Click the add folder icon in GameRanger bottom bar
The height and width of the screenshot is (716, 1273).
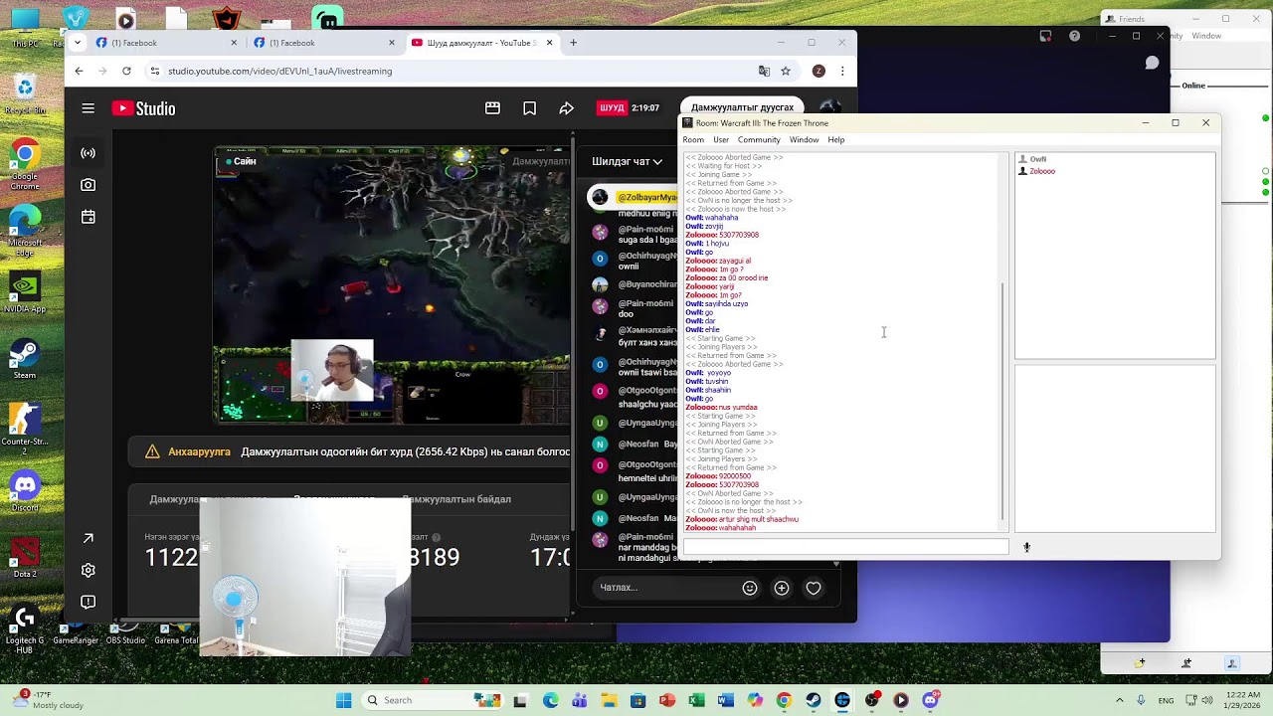click(1141, 663)
